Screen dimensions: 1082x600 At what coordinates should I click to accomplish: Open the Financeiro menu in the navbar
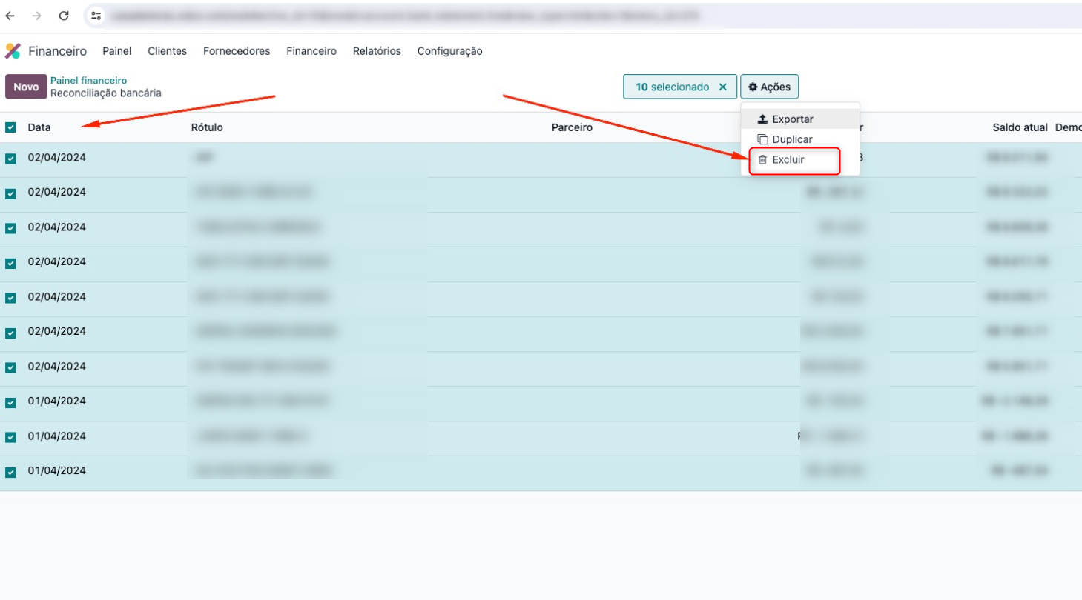point(311,51)
